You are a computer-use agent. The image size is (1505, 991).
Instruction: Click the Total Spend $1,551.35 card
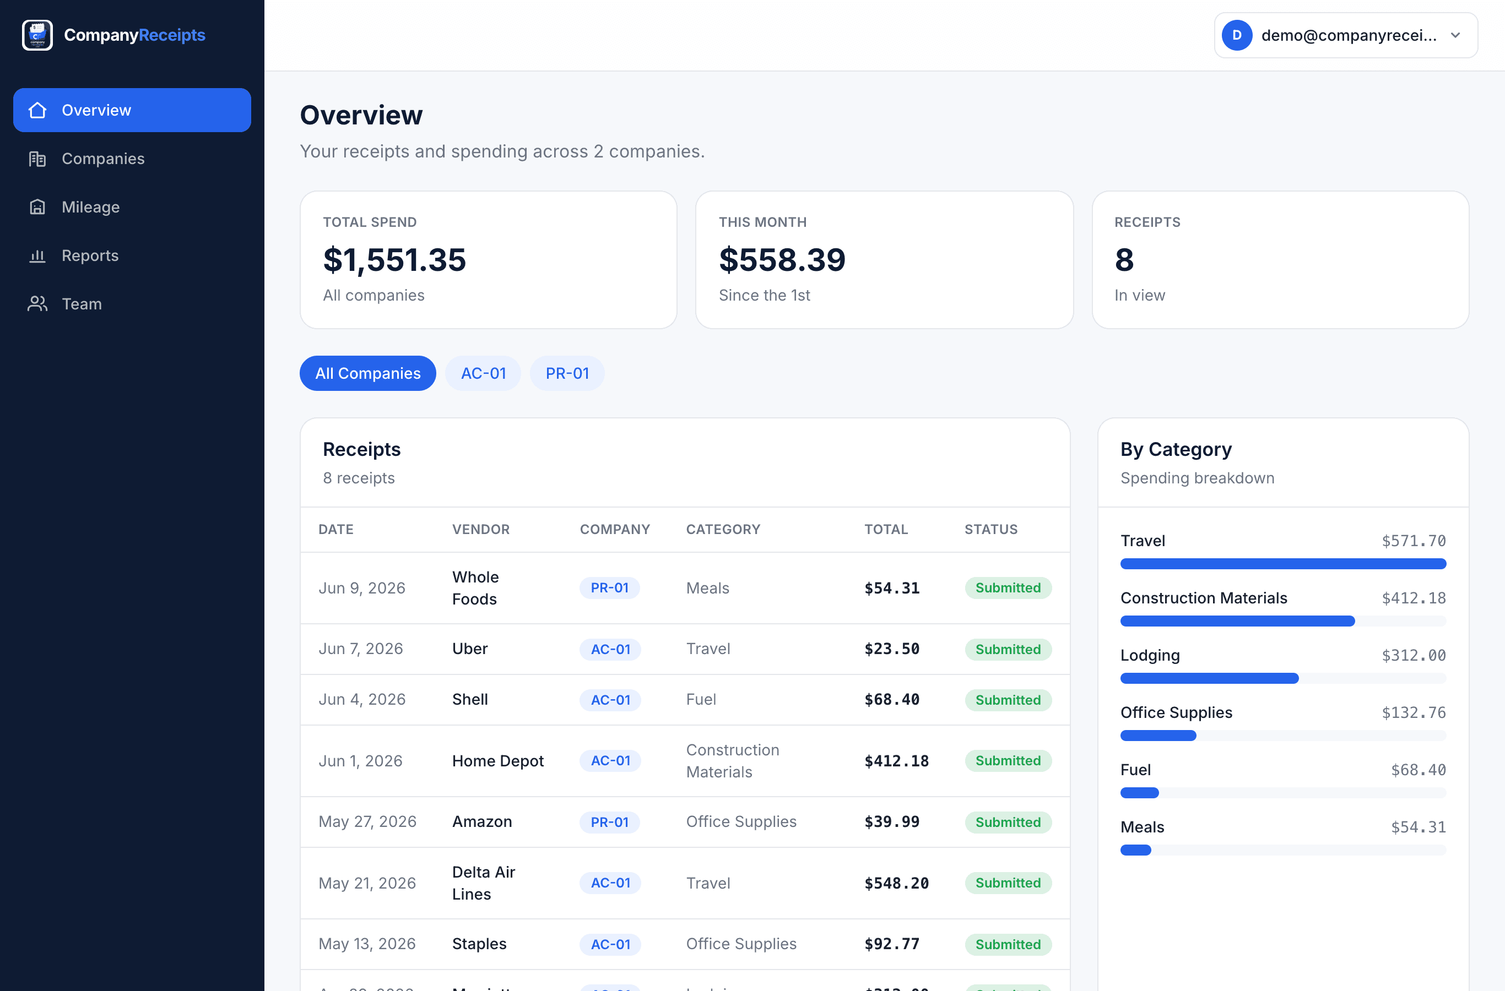(488, 260)
